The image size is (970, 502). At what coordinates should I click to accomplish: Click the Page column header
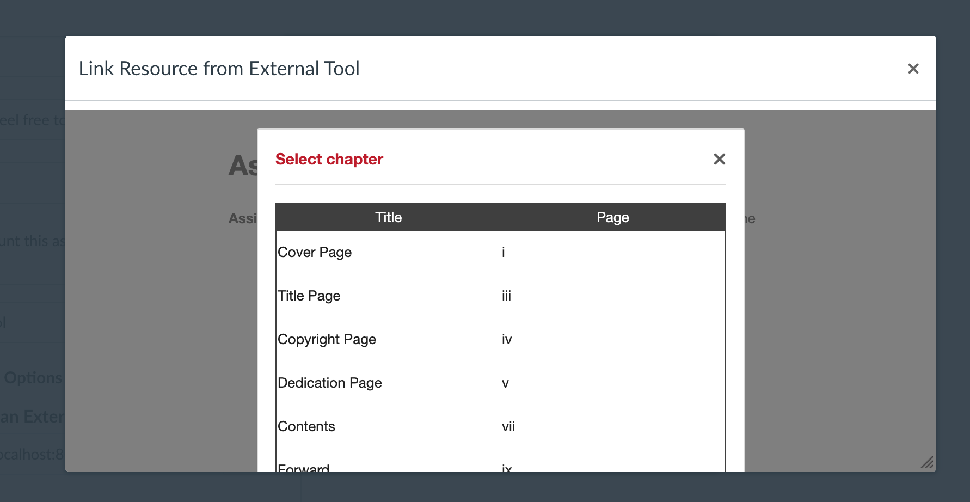click(x=612, y=217)
